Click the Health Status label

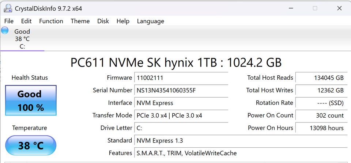pos(30,78)
